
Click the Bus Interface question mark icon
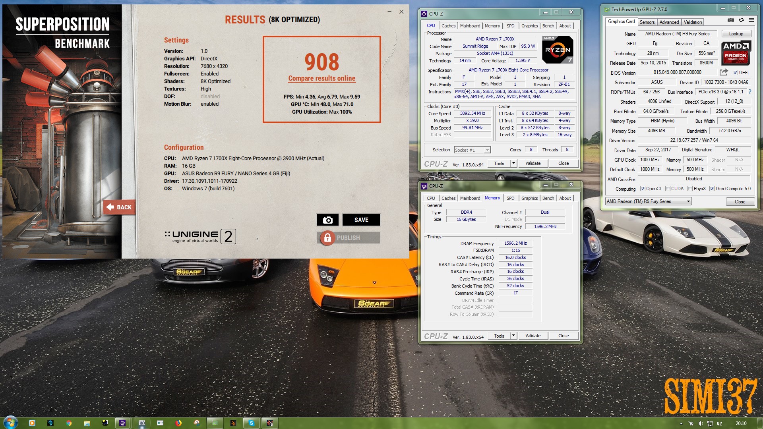pos(750,92)
